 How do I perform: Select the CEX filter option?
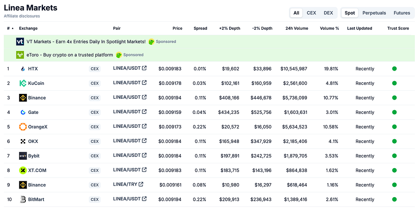pyautogui.click(x=311, y=13)
